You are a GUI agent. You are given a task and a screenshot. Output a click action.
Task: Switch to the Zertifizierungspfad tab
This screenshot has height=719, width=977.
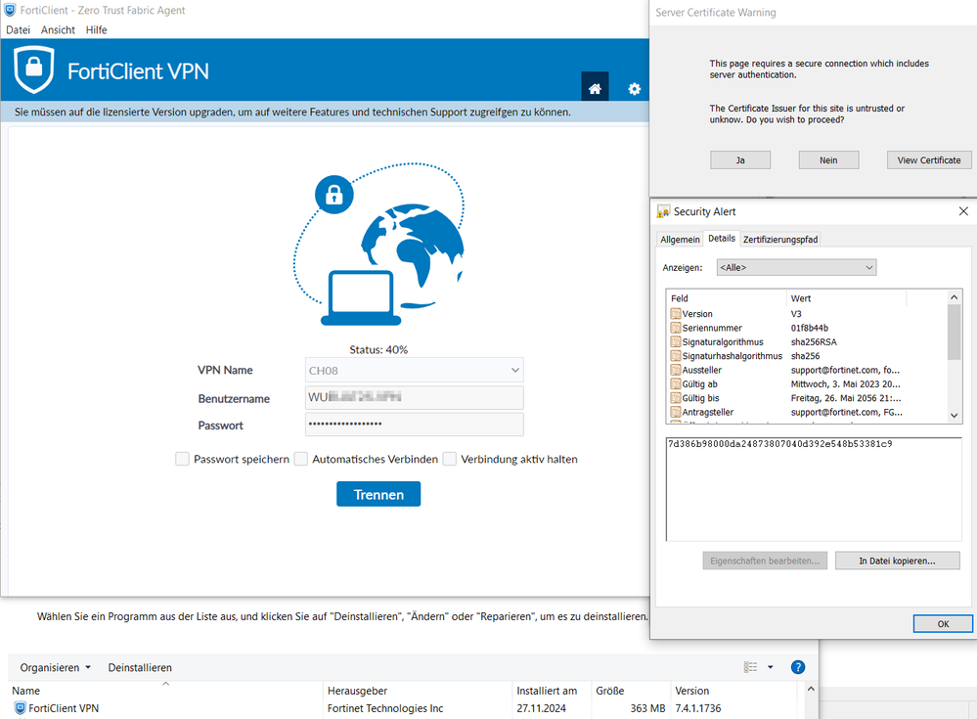click(x=780, y=240)
